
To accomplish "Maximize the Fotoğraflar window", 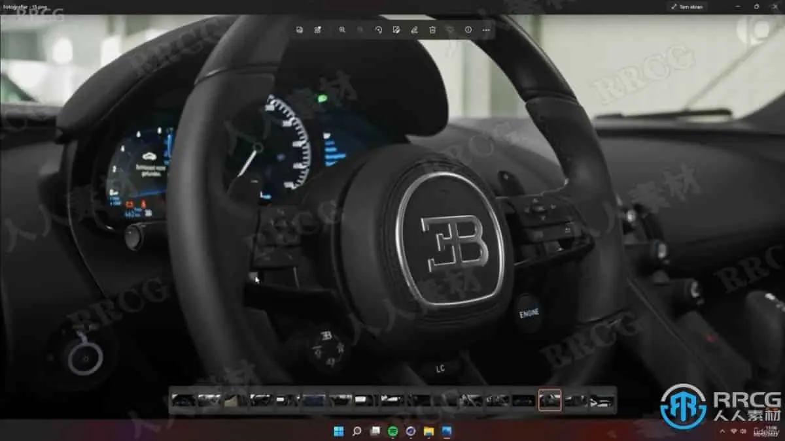I will point(756,6).
